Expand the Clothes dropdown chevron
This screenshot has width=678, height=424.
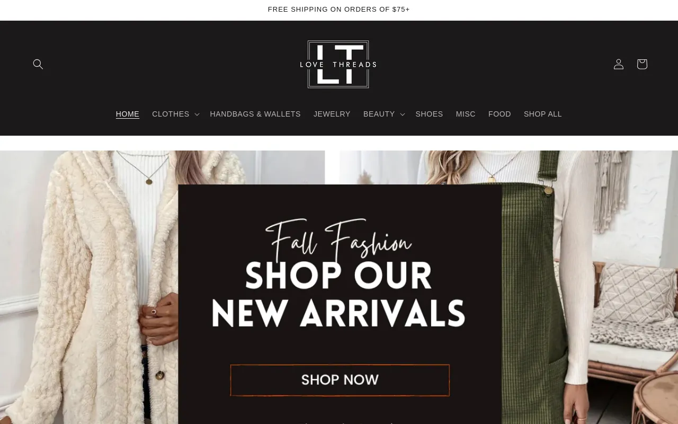197,114
